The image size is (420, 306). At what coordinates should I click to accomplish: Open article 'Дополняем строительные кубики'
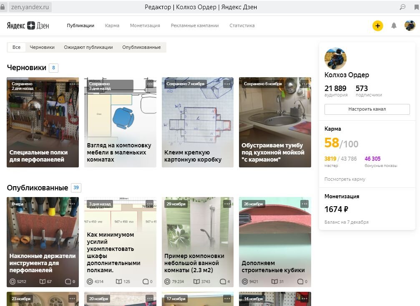(x=275, y=242)
